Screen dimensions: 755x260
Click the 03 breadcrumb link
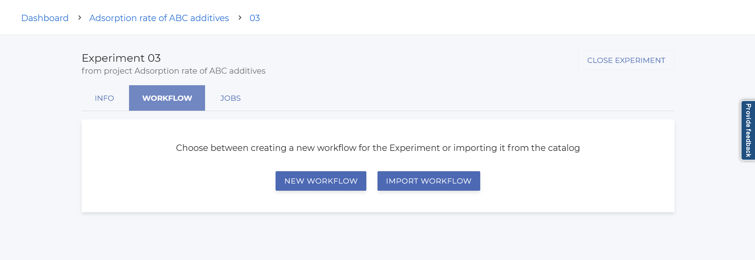254,18
